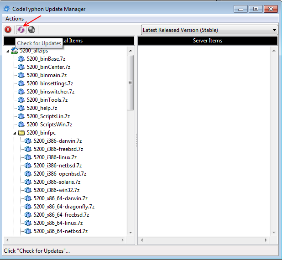Click the gray globe toolbar icon
Screen dimensions: 282x260
coord(31,30)
